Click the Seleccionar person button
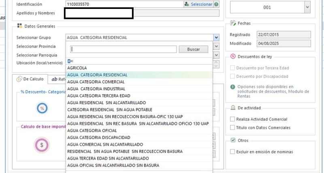This screenshot has width=324, height=173. point(198,4)
